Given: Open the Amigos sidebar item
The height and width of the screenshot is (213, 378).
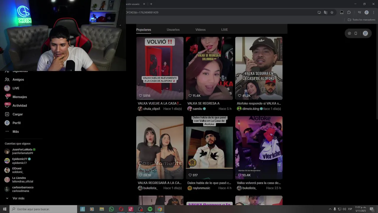Looking at the screenshot, I should [x=14, y=80].
